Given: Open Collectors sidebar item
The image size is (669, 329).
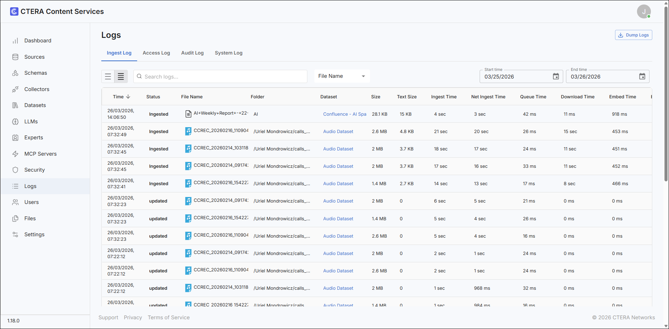Looking at the screenshot, I should tap(45, 89).
